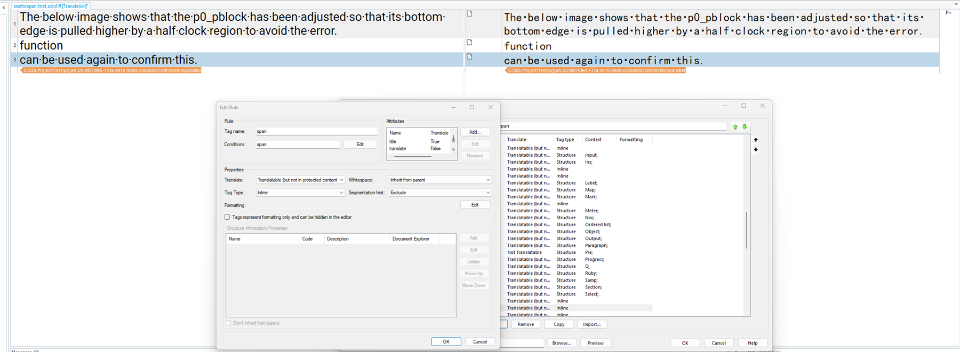Confirm the Edit Rule dialog with OK

tap(446, 342)
